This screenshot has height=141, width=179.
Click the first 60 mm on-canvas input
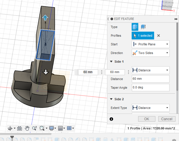click(x=88, y=72)
